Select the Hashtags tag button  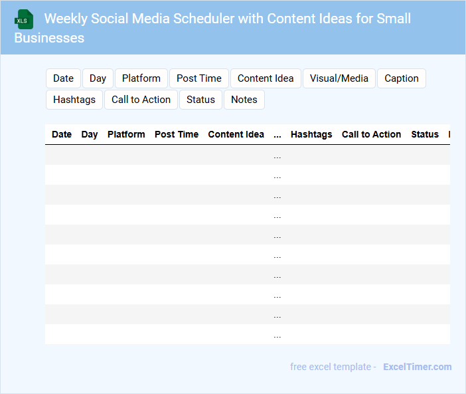pyautogui.click(x=74, y=100)
